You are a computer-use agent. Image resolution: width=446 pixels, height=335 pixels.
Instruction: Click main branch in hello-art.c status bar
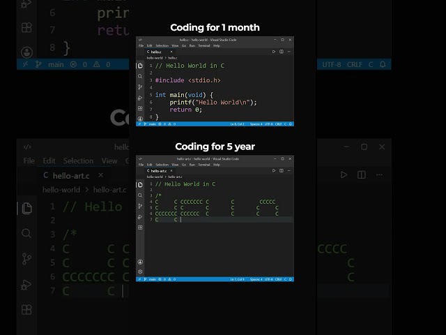151,279
